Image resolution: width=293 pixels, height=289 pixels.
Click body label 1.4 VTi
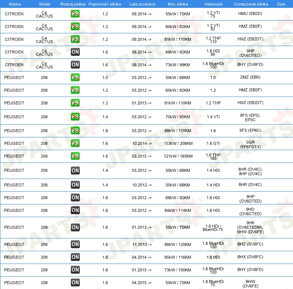point(213,117)
